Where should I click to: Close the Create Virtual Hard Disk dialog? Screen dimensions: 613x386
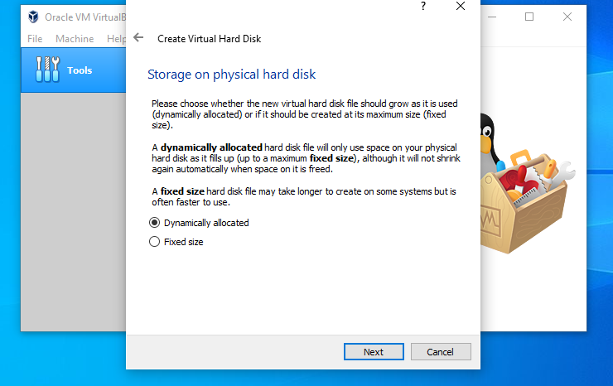[x=461, y=6]
